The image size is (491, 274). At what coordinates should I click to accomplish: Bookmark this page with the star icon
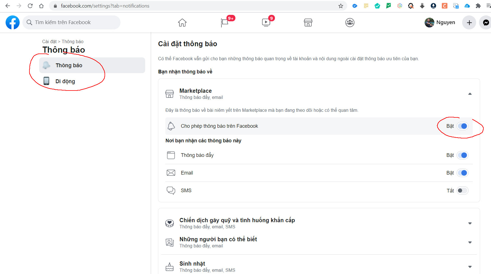tap(341, 6)
